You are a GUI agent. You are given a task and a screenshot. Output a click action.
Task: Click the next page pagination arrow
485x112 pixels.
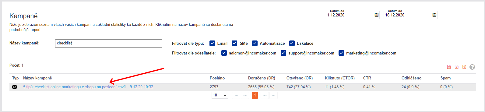coord(265,95)
